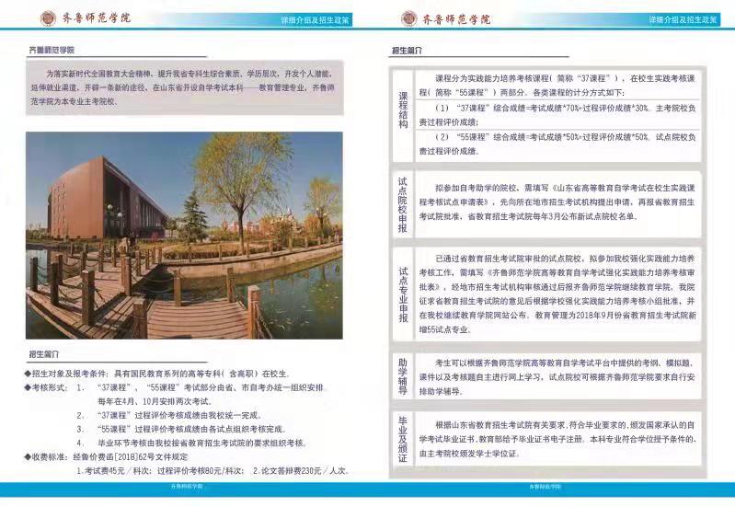
Task: Select the 试点院校申报 side label
Action: (x=403, y=206)
